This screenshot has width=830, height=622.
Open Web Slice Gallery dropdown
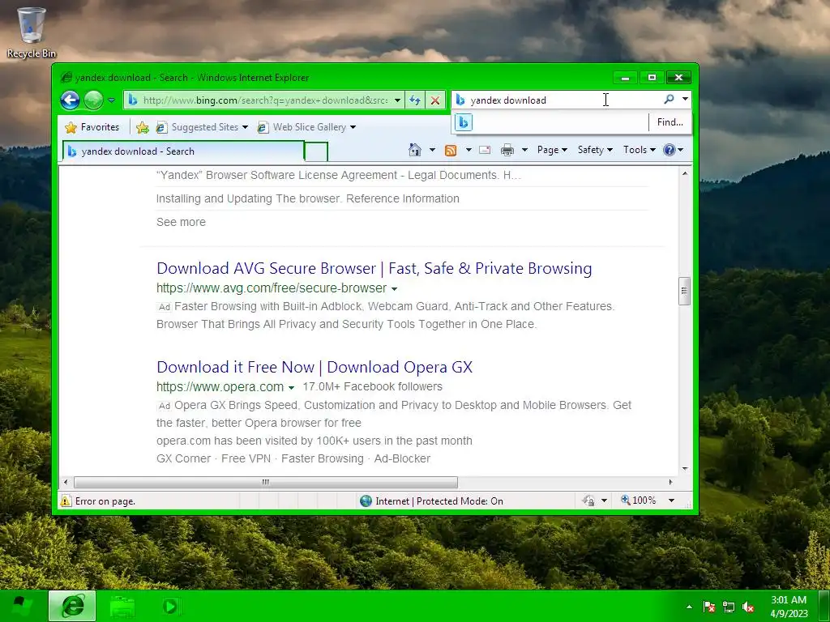click(x=306, y=127)
